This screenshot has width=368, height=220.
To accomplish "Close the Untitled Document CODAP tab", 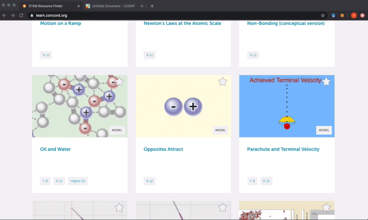I will click(142, 6).
